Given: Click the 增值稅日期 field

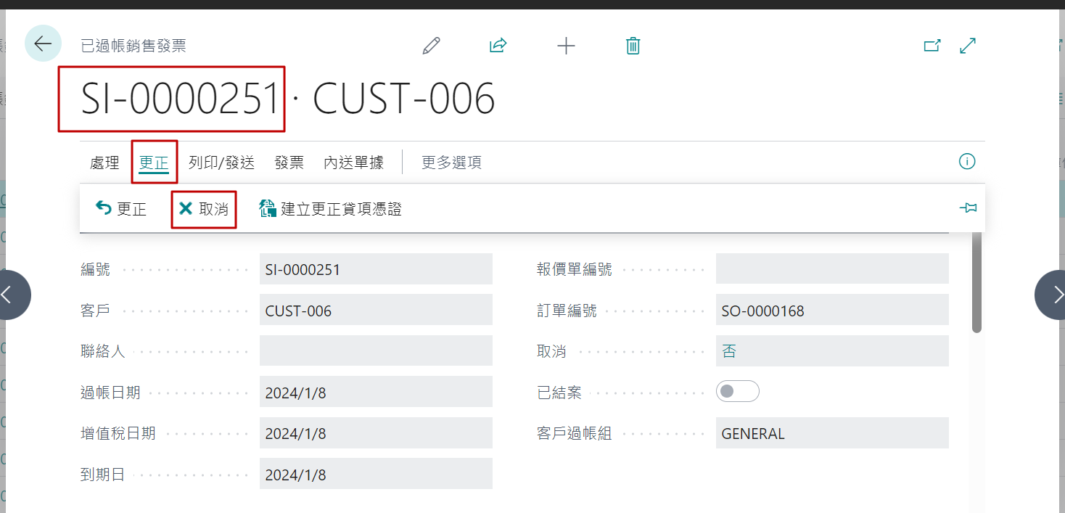Looking at the screenshot, I should [x=376, y=433].
